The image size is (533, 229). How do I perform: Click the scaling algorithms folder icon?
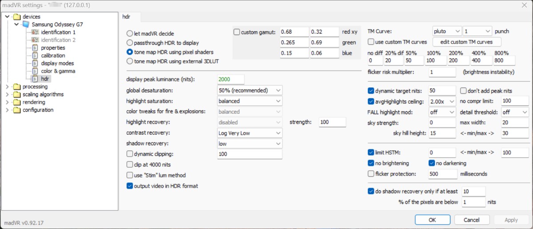coord(17,94)
